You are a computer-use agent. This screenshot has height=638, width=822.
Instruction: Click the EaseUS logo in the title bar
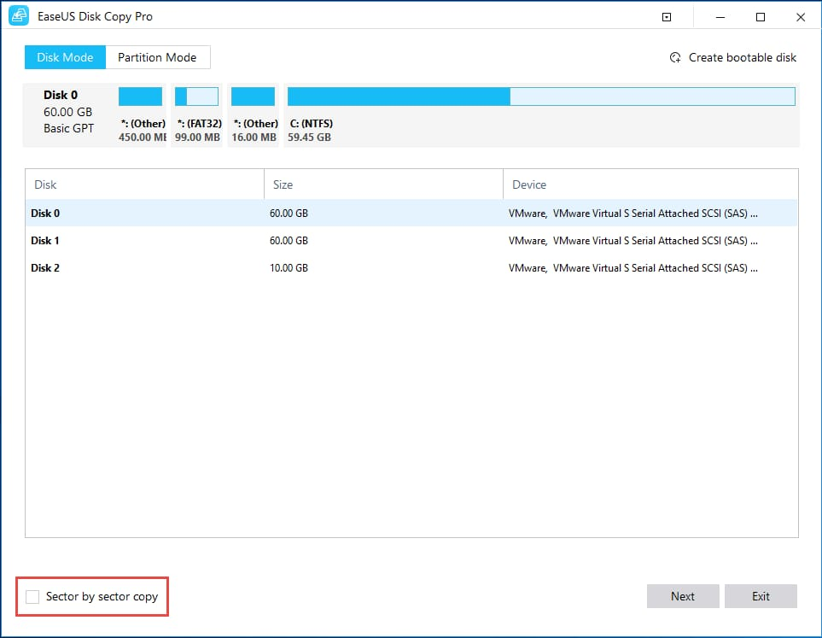coord(18,15)
